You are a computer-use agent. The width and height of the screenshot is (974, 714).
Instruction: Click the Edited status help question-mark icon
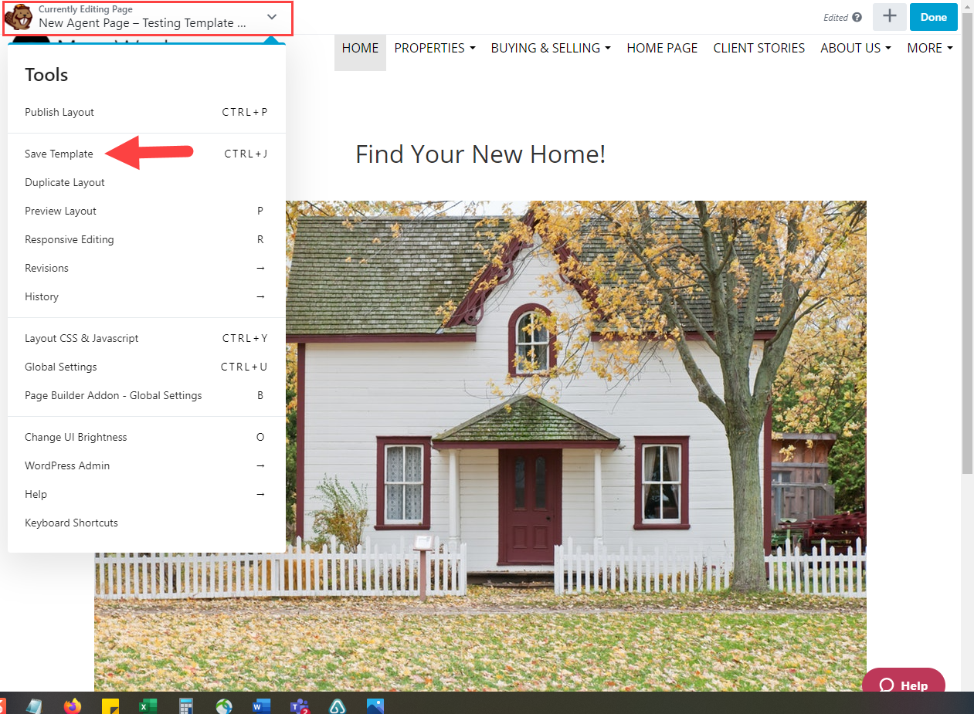point(857,18)
